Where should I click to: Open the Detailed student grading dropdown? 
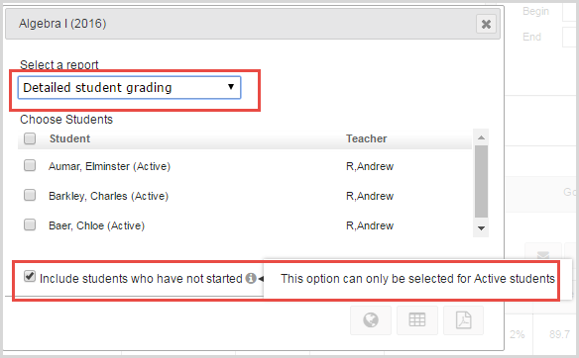(129, 88)
